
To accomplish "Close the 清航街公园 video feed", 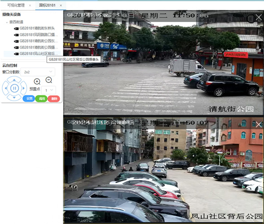I will tap(259, 17).
